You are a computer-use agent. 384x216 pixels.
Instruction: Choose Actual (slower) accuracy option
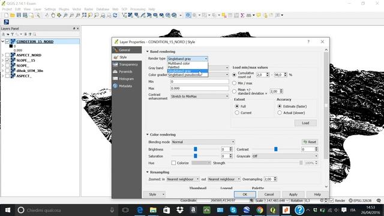(x=280, y=113)
